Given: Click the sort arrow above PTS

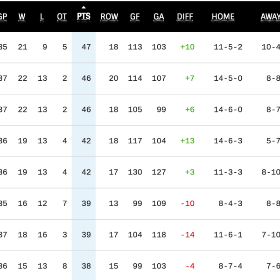Looking at the screenshot, I should [84, 7].
